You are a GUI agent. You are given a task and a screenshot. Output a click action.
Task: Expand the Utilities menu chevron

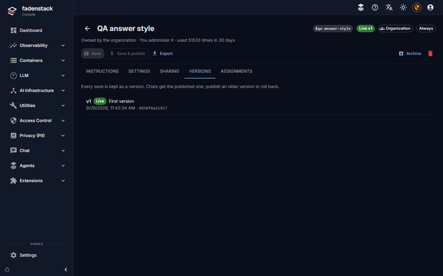pyautogui.click(x=63, y=105)
